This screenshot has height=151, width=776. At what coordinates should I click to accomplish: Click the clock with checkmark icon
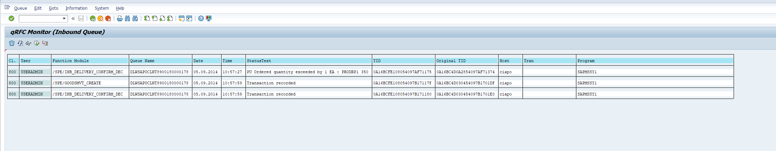pos(36,43)
